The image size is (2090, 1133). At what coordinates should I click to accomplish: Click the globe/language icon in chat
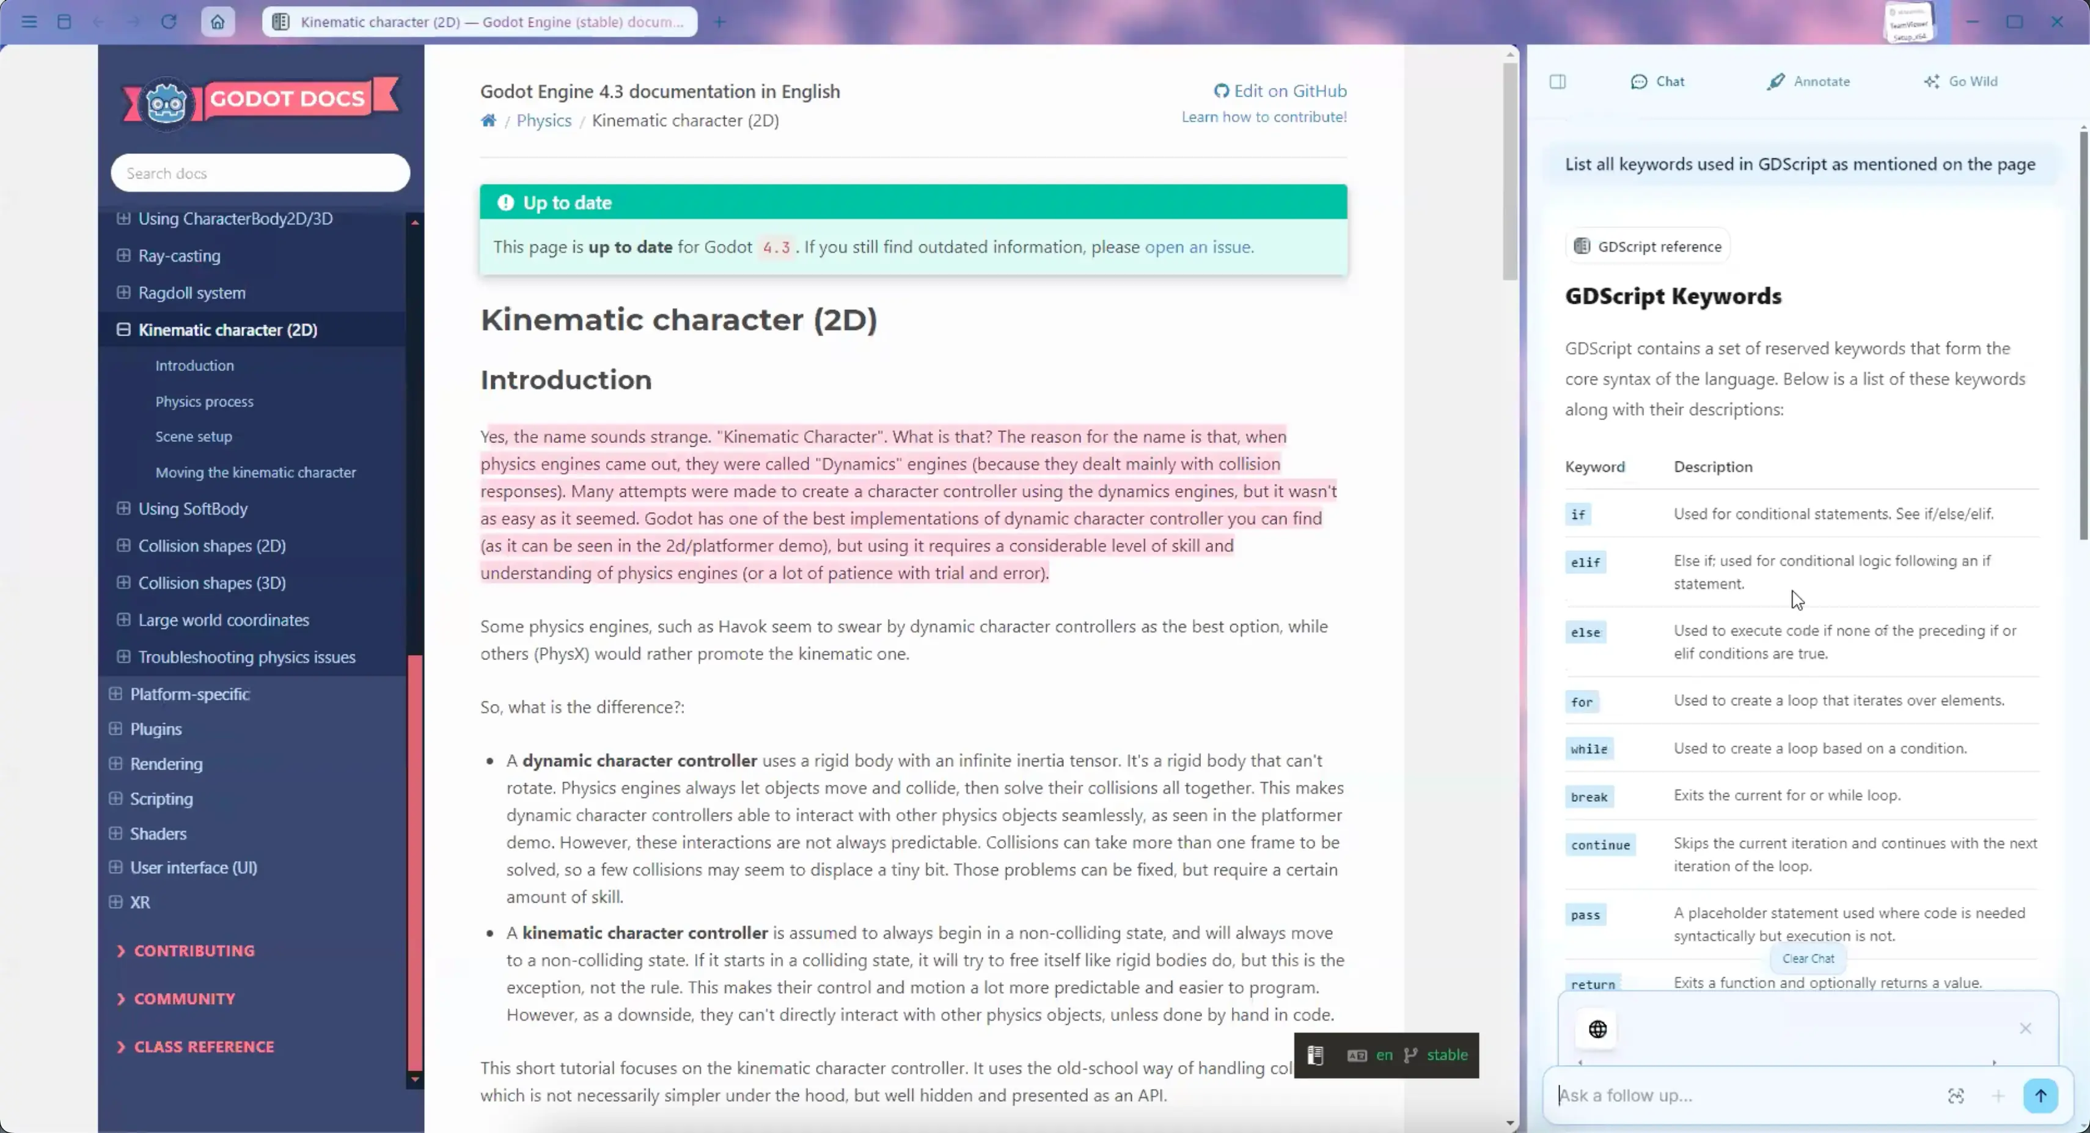(1597, 1028)
